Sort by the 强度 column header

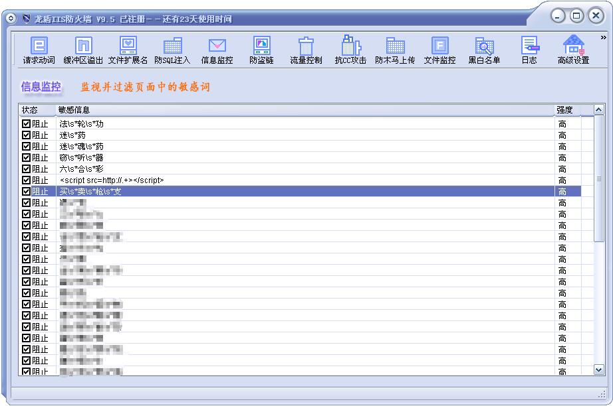click(x=568, y=110)
